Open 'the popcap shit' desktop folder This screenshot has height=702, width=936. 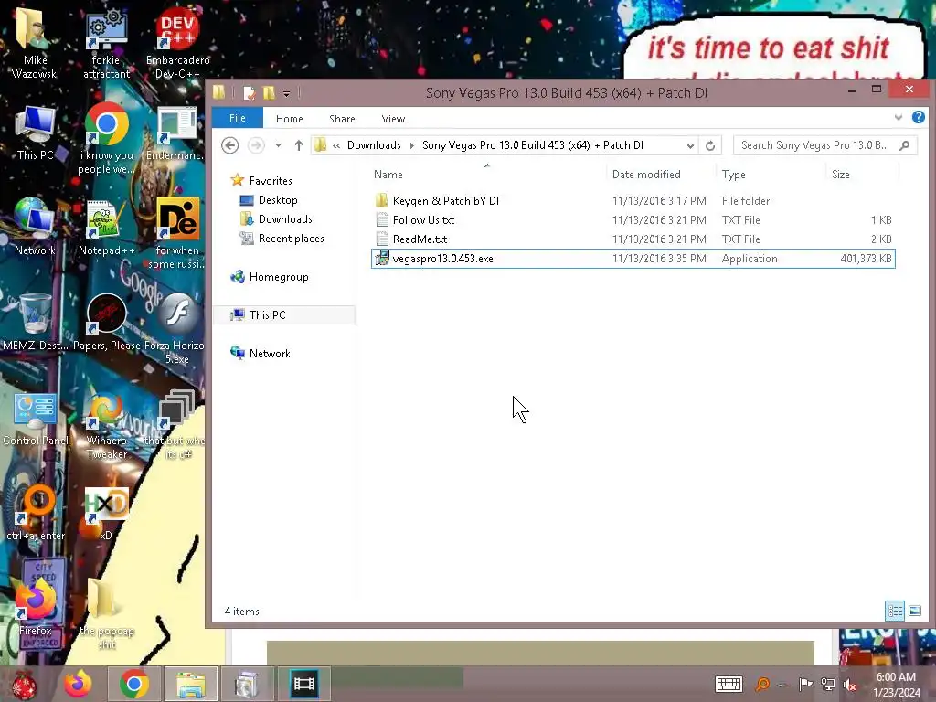click(x=106, y=612)
